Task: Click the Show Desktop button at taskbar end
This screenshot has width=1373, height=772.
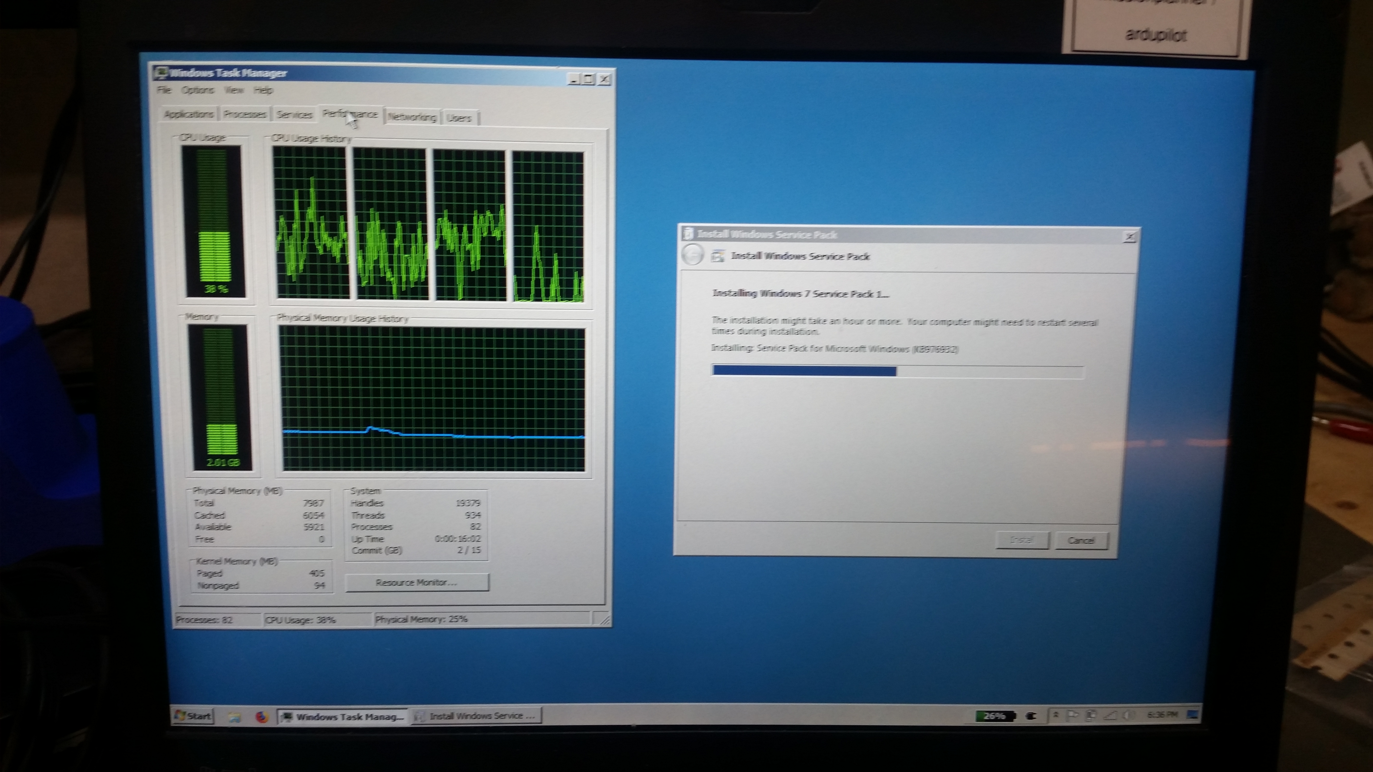Action: (x=1193, y=714)
